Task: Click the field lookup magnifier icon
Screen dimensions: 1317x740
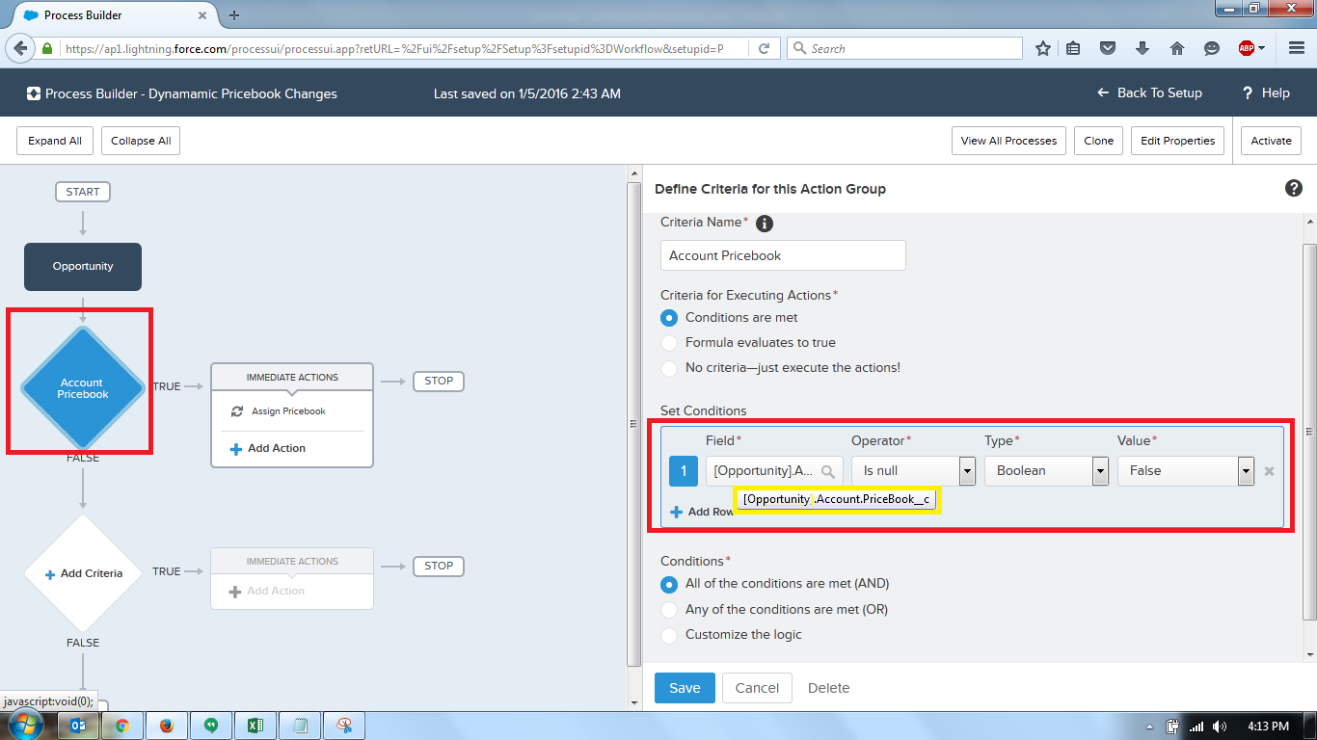Action: (828, 471)
